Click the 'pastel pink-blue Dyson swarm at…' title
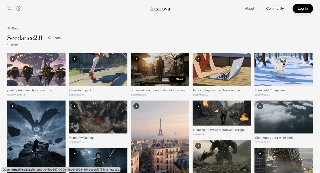320x173 pixels. (x=31, y=90)
